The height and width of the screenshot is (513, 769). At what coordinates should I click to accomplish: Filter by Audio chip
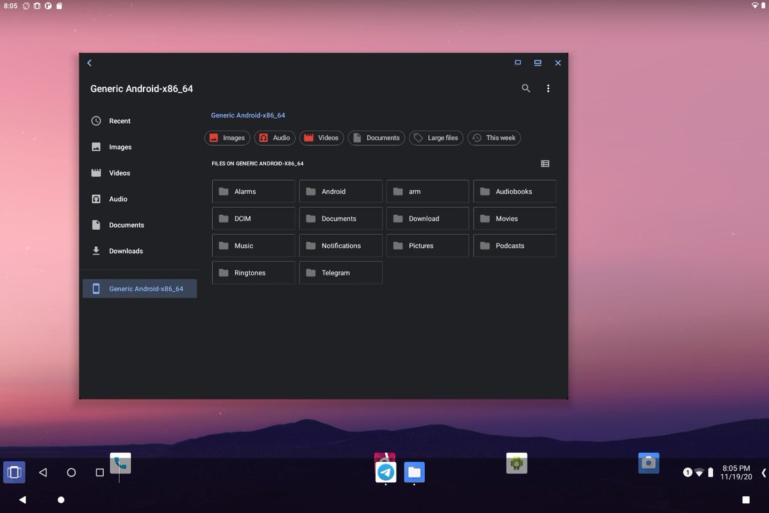point(274,138)
